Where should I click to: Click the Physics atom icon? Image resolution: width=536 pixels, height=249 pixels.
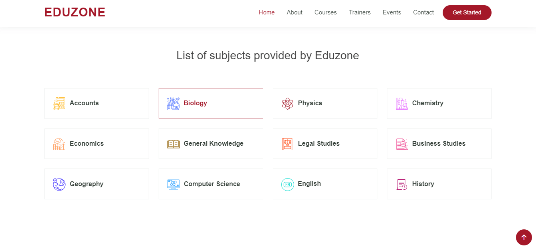(288, 103)
